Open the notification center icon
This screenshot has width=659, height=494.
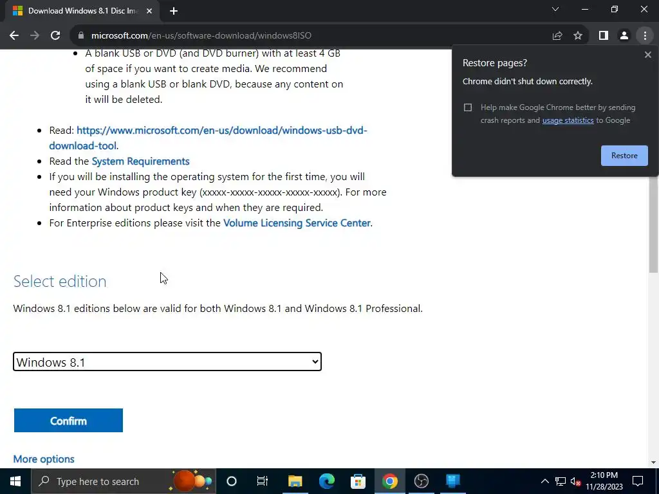(x=638, y=481)
